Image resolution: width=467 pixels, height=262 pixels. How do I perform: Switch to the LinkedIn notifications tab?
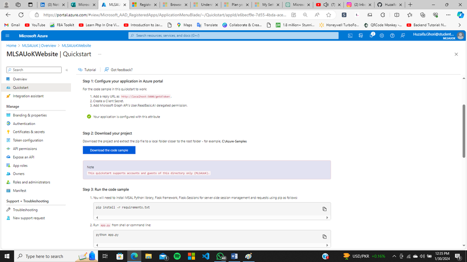[52, 5]
